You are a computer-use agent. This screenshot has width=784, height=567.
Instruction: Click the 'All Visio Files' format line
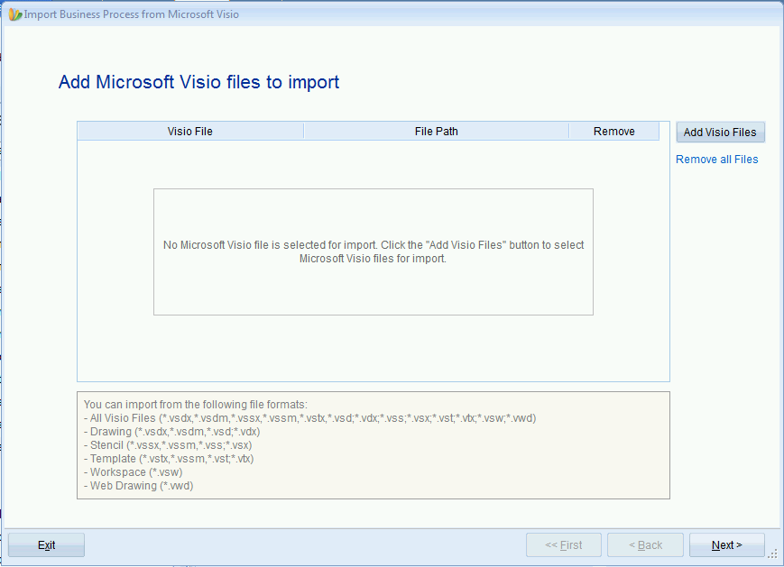(x=310, y=418)
